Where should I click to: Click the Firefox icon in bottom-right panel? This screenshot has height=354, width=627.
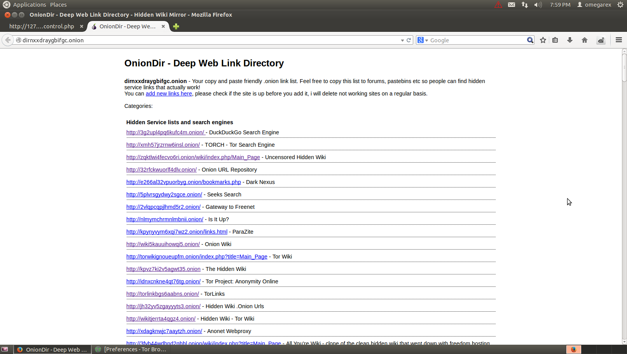click(573, 349)
